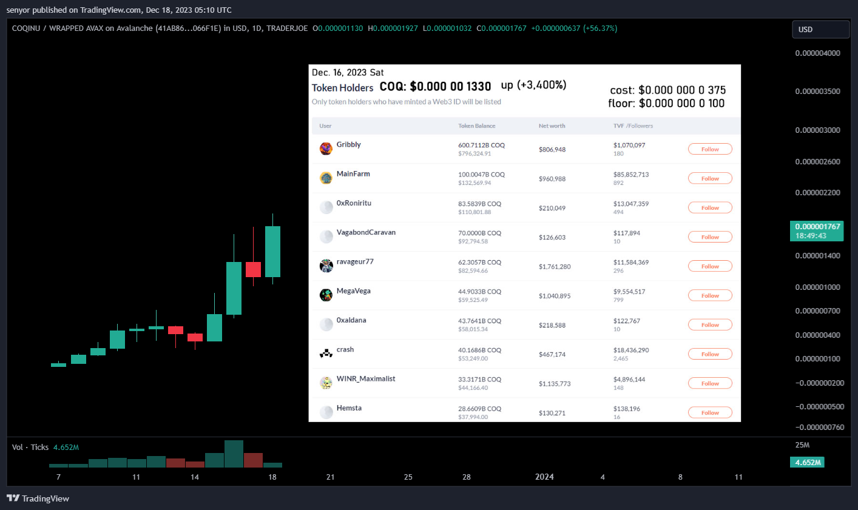Open 0xRoniritu's profile name link
Screen dimensions: 858x510
(354, 203)
